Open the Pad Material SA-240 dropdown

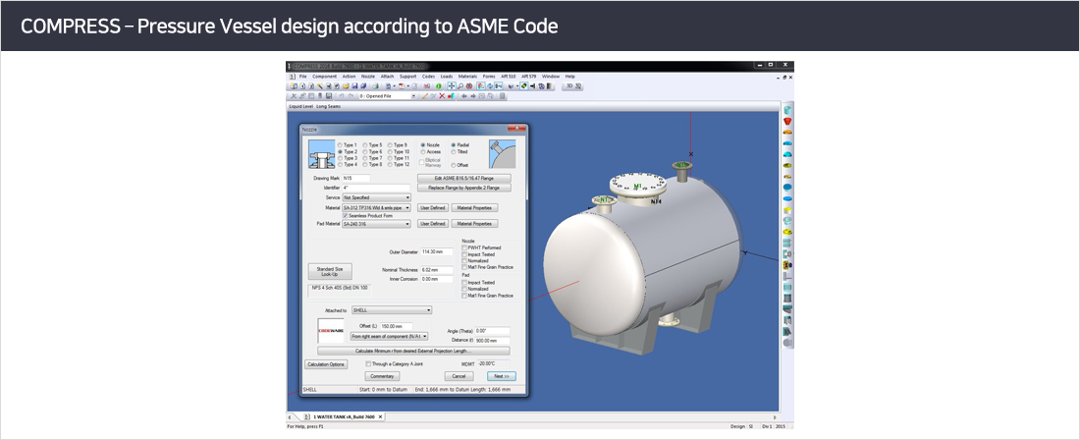click(x=377, y=224)
